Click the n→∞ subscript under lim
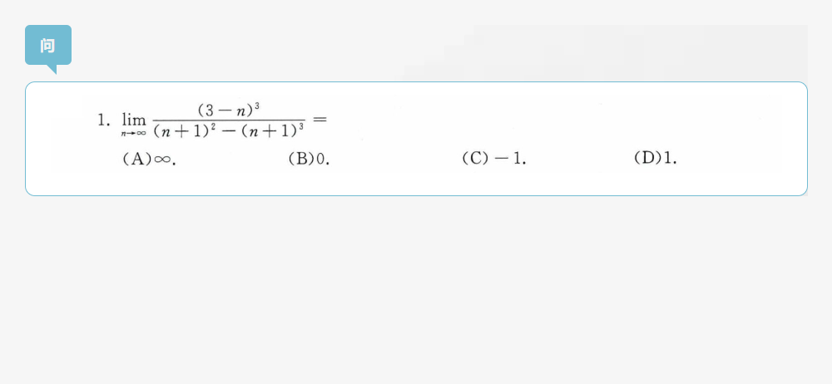Viewport: 832px width, 384px height. pyautogui.click(x=133, y=134)
